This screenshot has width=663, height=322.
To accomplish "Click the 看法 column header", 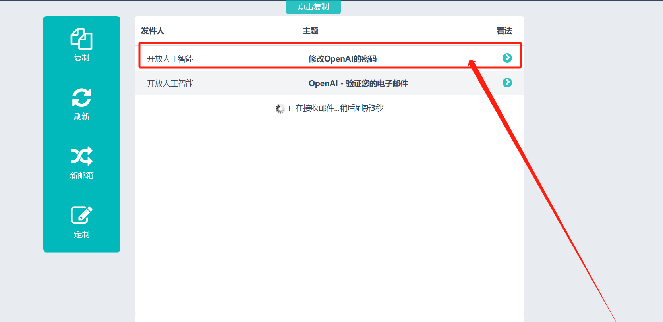I will tap(504, 31).
